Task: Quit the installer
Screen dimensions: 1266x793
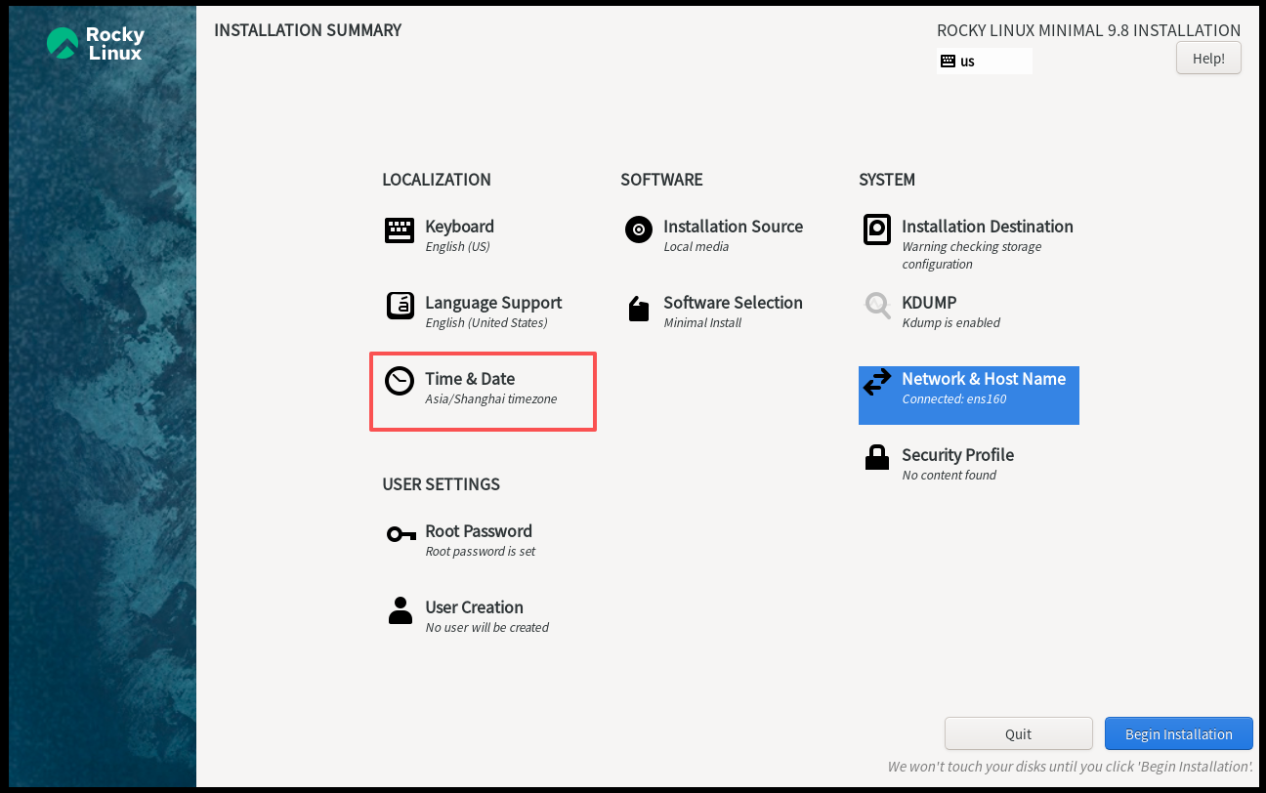Action: [x=1019, y=733]
